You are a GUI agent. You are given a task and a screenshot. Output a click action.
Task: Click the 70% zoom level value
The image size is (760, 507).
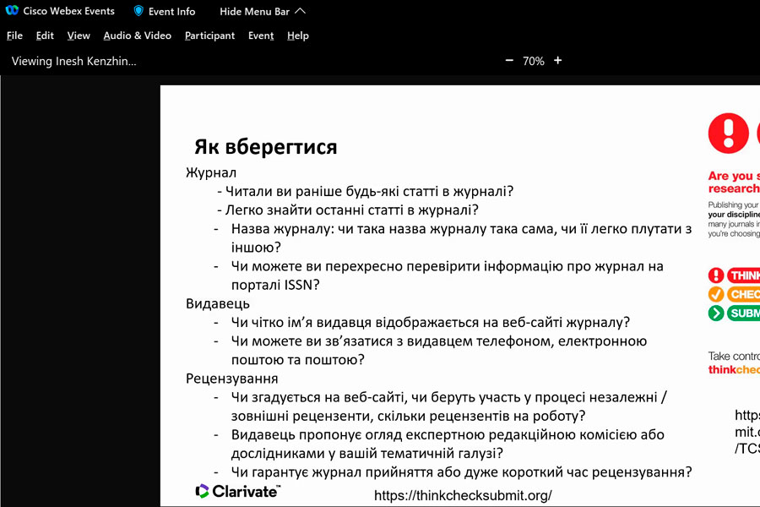coord(533,61)
